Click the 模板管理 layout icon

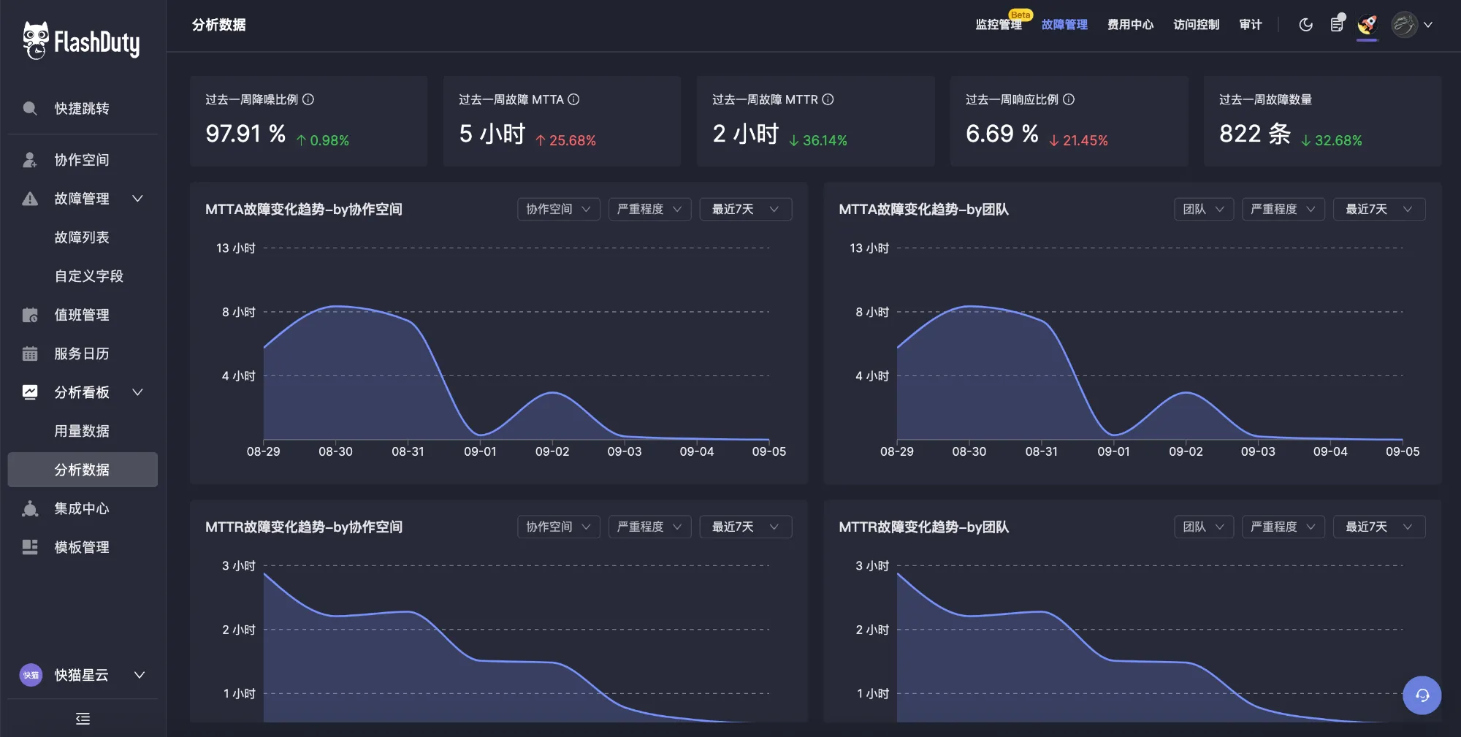30,547
